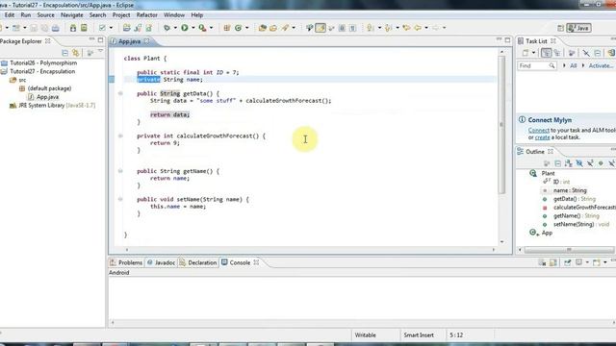
Task: Select Tutorial26 - Polymorphism project
Action: [x=43, y=62]
